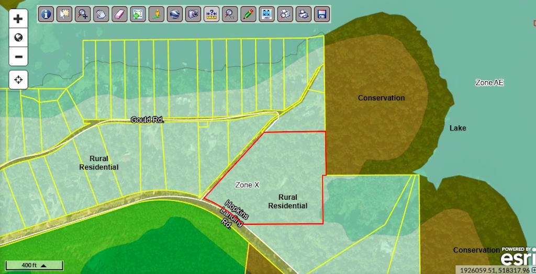
Task: Click the Conservation area east of parcel
Action: 381,120
